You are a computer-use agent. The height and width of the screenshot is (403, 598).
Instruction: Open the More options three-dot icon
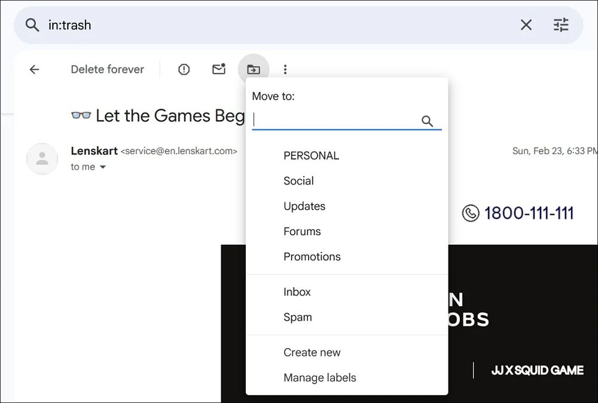coord(285,69)
